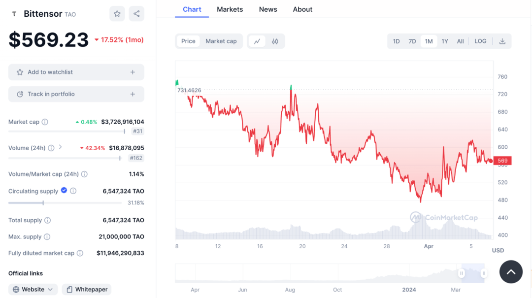Click the circulating supply verified badge

pos(64,191)
